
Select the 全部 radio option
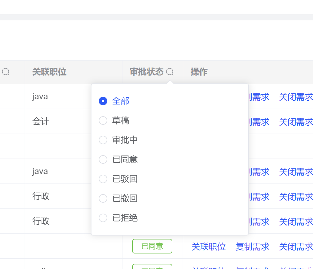click(x=103, y=101)
